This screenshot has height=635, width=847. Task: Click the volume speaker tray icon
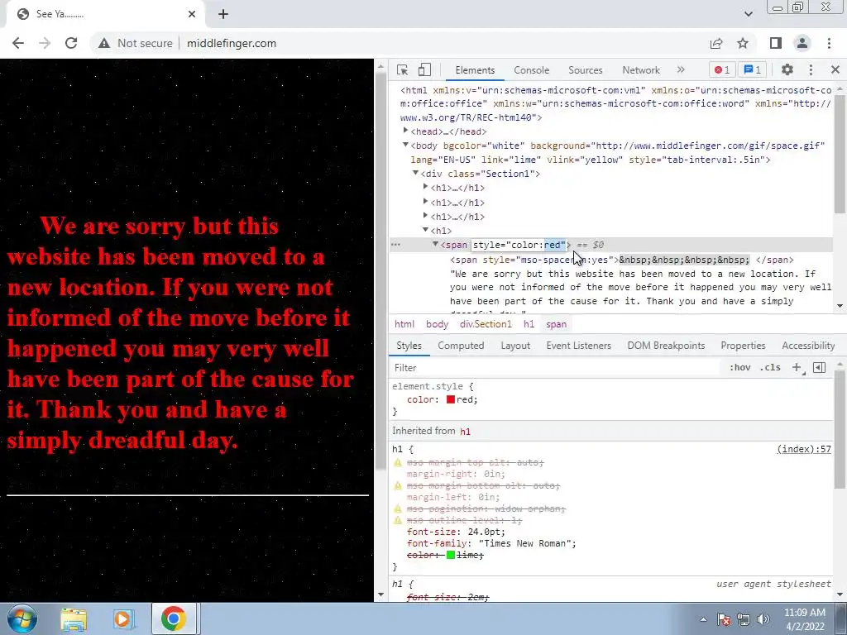pyautogui.click(x=763, y=619)
